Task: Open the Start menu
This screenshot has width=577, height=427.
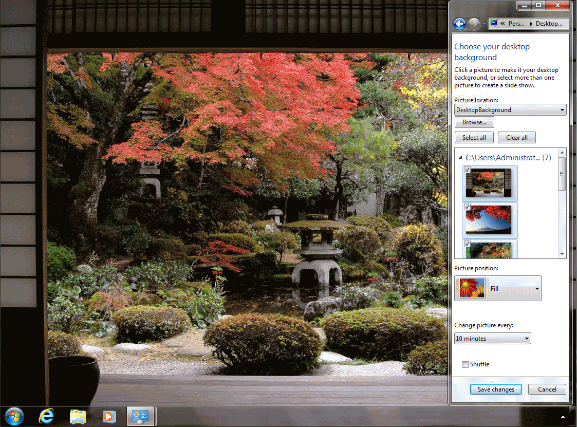Action: (14, 416)
